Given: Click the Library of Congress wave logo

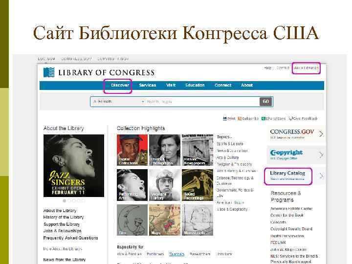Looking at the screenshot, I should [x=49, y=72].
